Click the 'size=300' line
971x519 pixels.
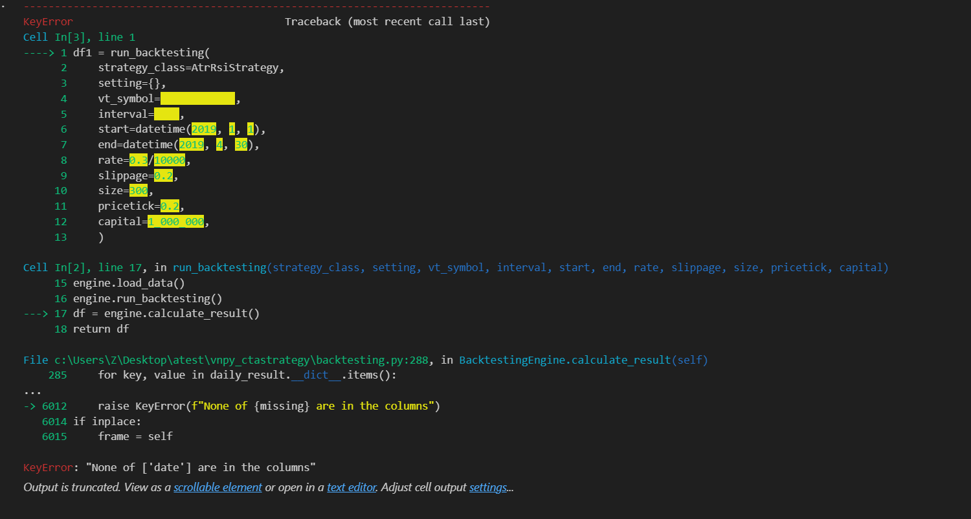tap(126, 191)
